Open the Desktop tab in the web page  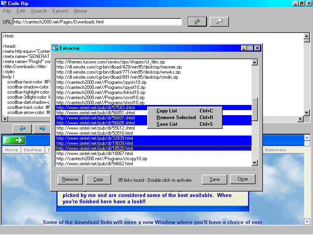[x=33, y=150]
